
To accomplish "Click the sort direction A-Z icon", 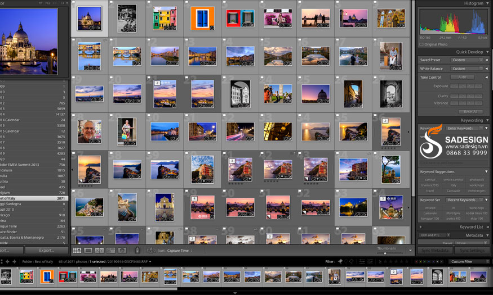I will coord(150,250).
